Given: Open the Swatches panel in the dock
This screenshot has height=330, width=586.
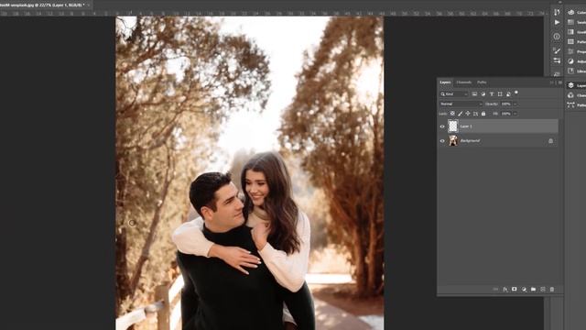Looking at the screenshot, I should (x=576, y=22).
